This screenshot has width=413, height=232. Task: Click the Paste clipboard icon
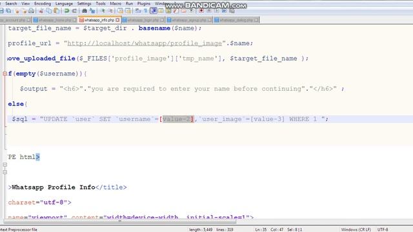57,11
